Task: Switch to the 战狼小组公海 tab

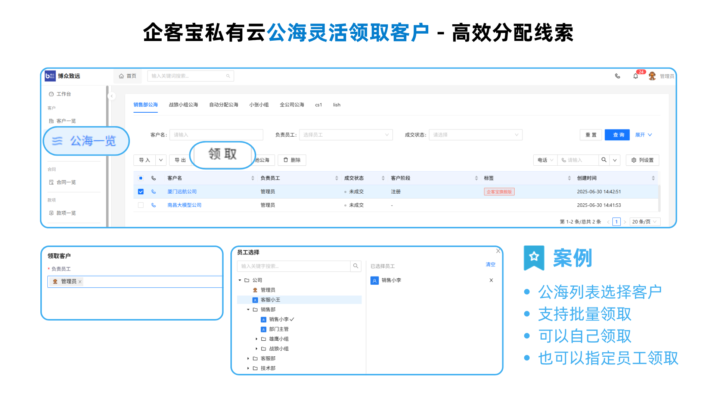Action: click(183, 105)
